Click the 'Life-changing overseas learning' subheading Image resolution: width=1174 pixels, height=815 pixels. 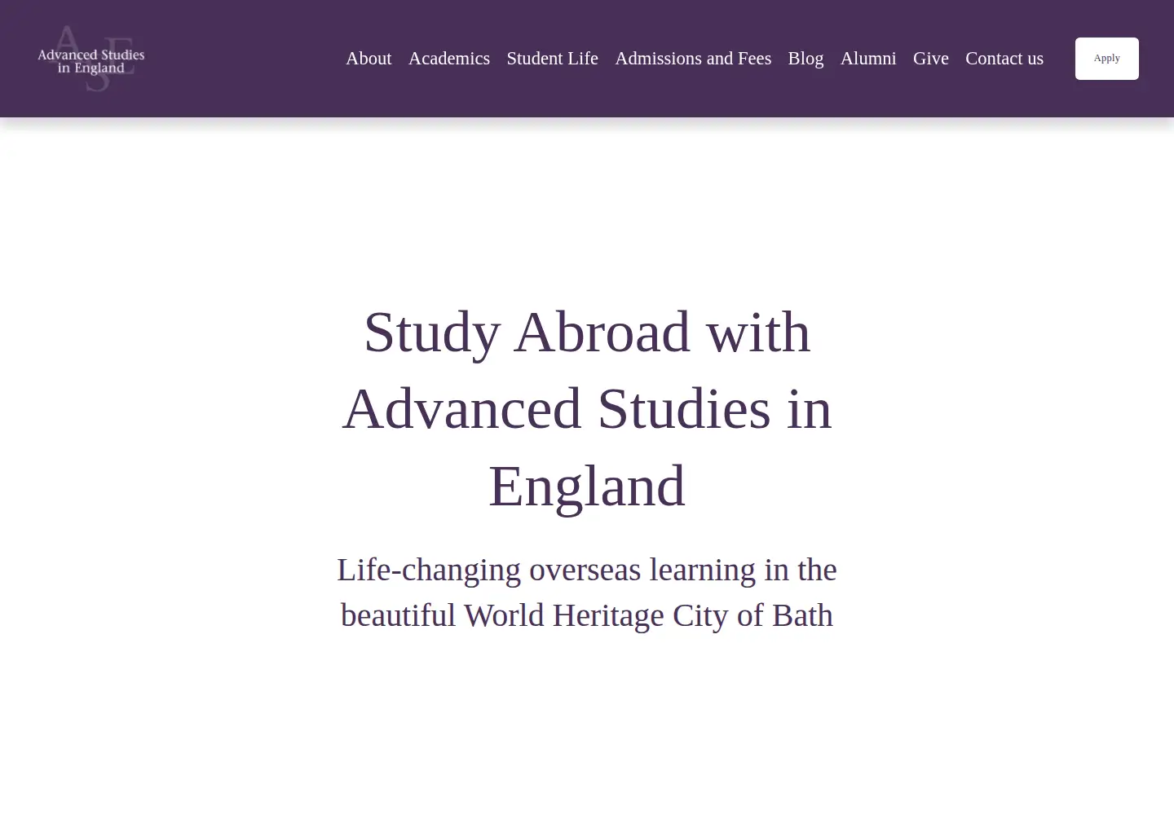(587, 593)
